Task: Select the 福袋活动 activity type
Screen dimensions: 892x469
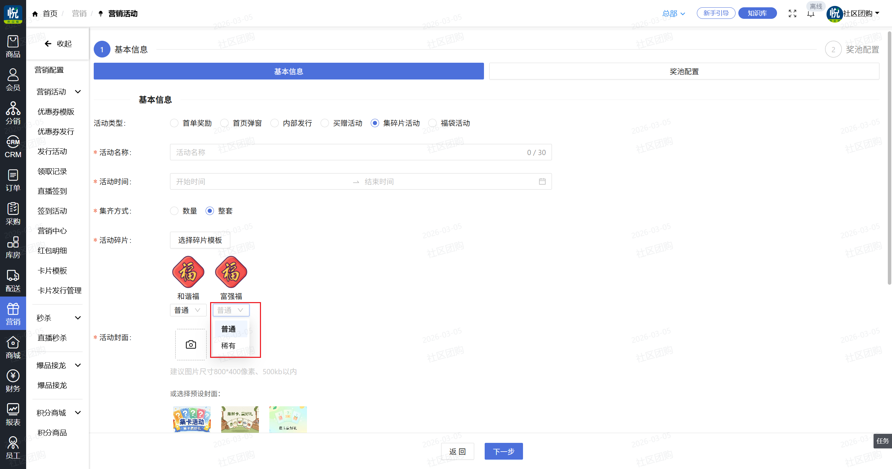Action: [433, 123]
